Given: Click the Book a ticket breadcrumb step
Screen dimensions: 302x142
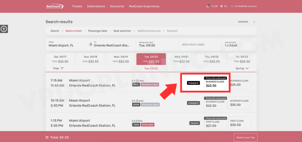Looking at the screenshot, I should 74,31.
